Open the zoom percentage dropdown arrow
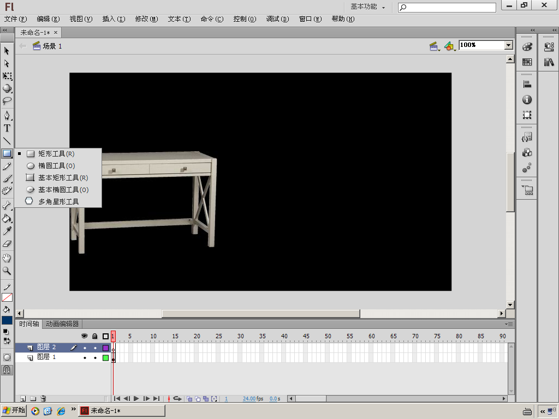The width and height of the screenshot is (559, 419). coord(508,45)
